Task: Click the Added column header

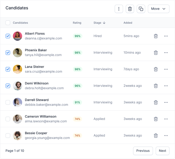Action: 128,23
